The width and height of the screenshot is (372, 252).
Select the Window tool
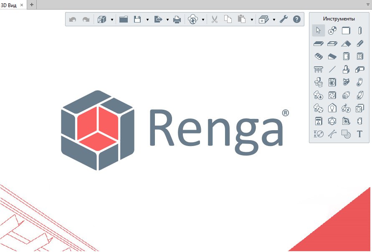pos(359,56)
